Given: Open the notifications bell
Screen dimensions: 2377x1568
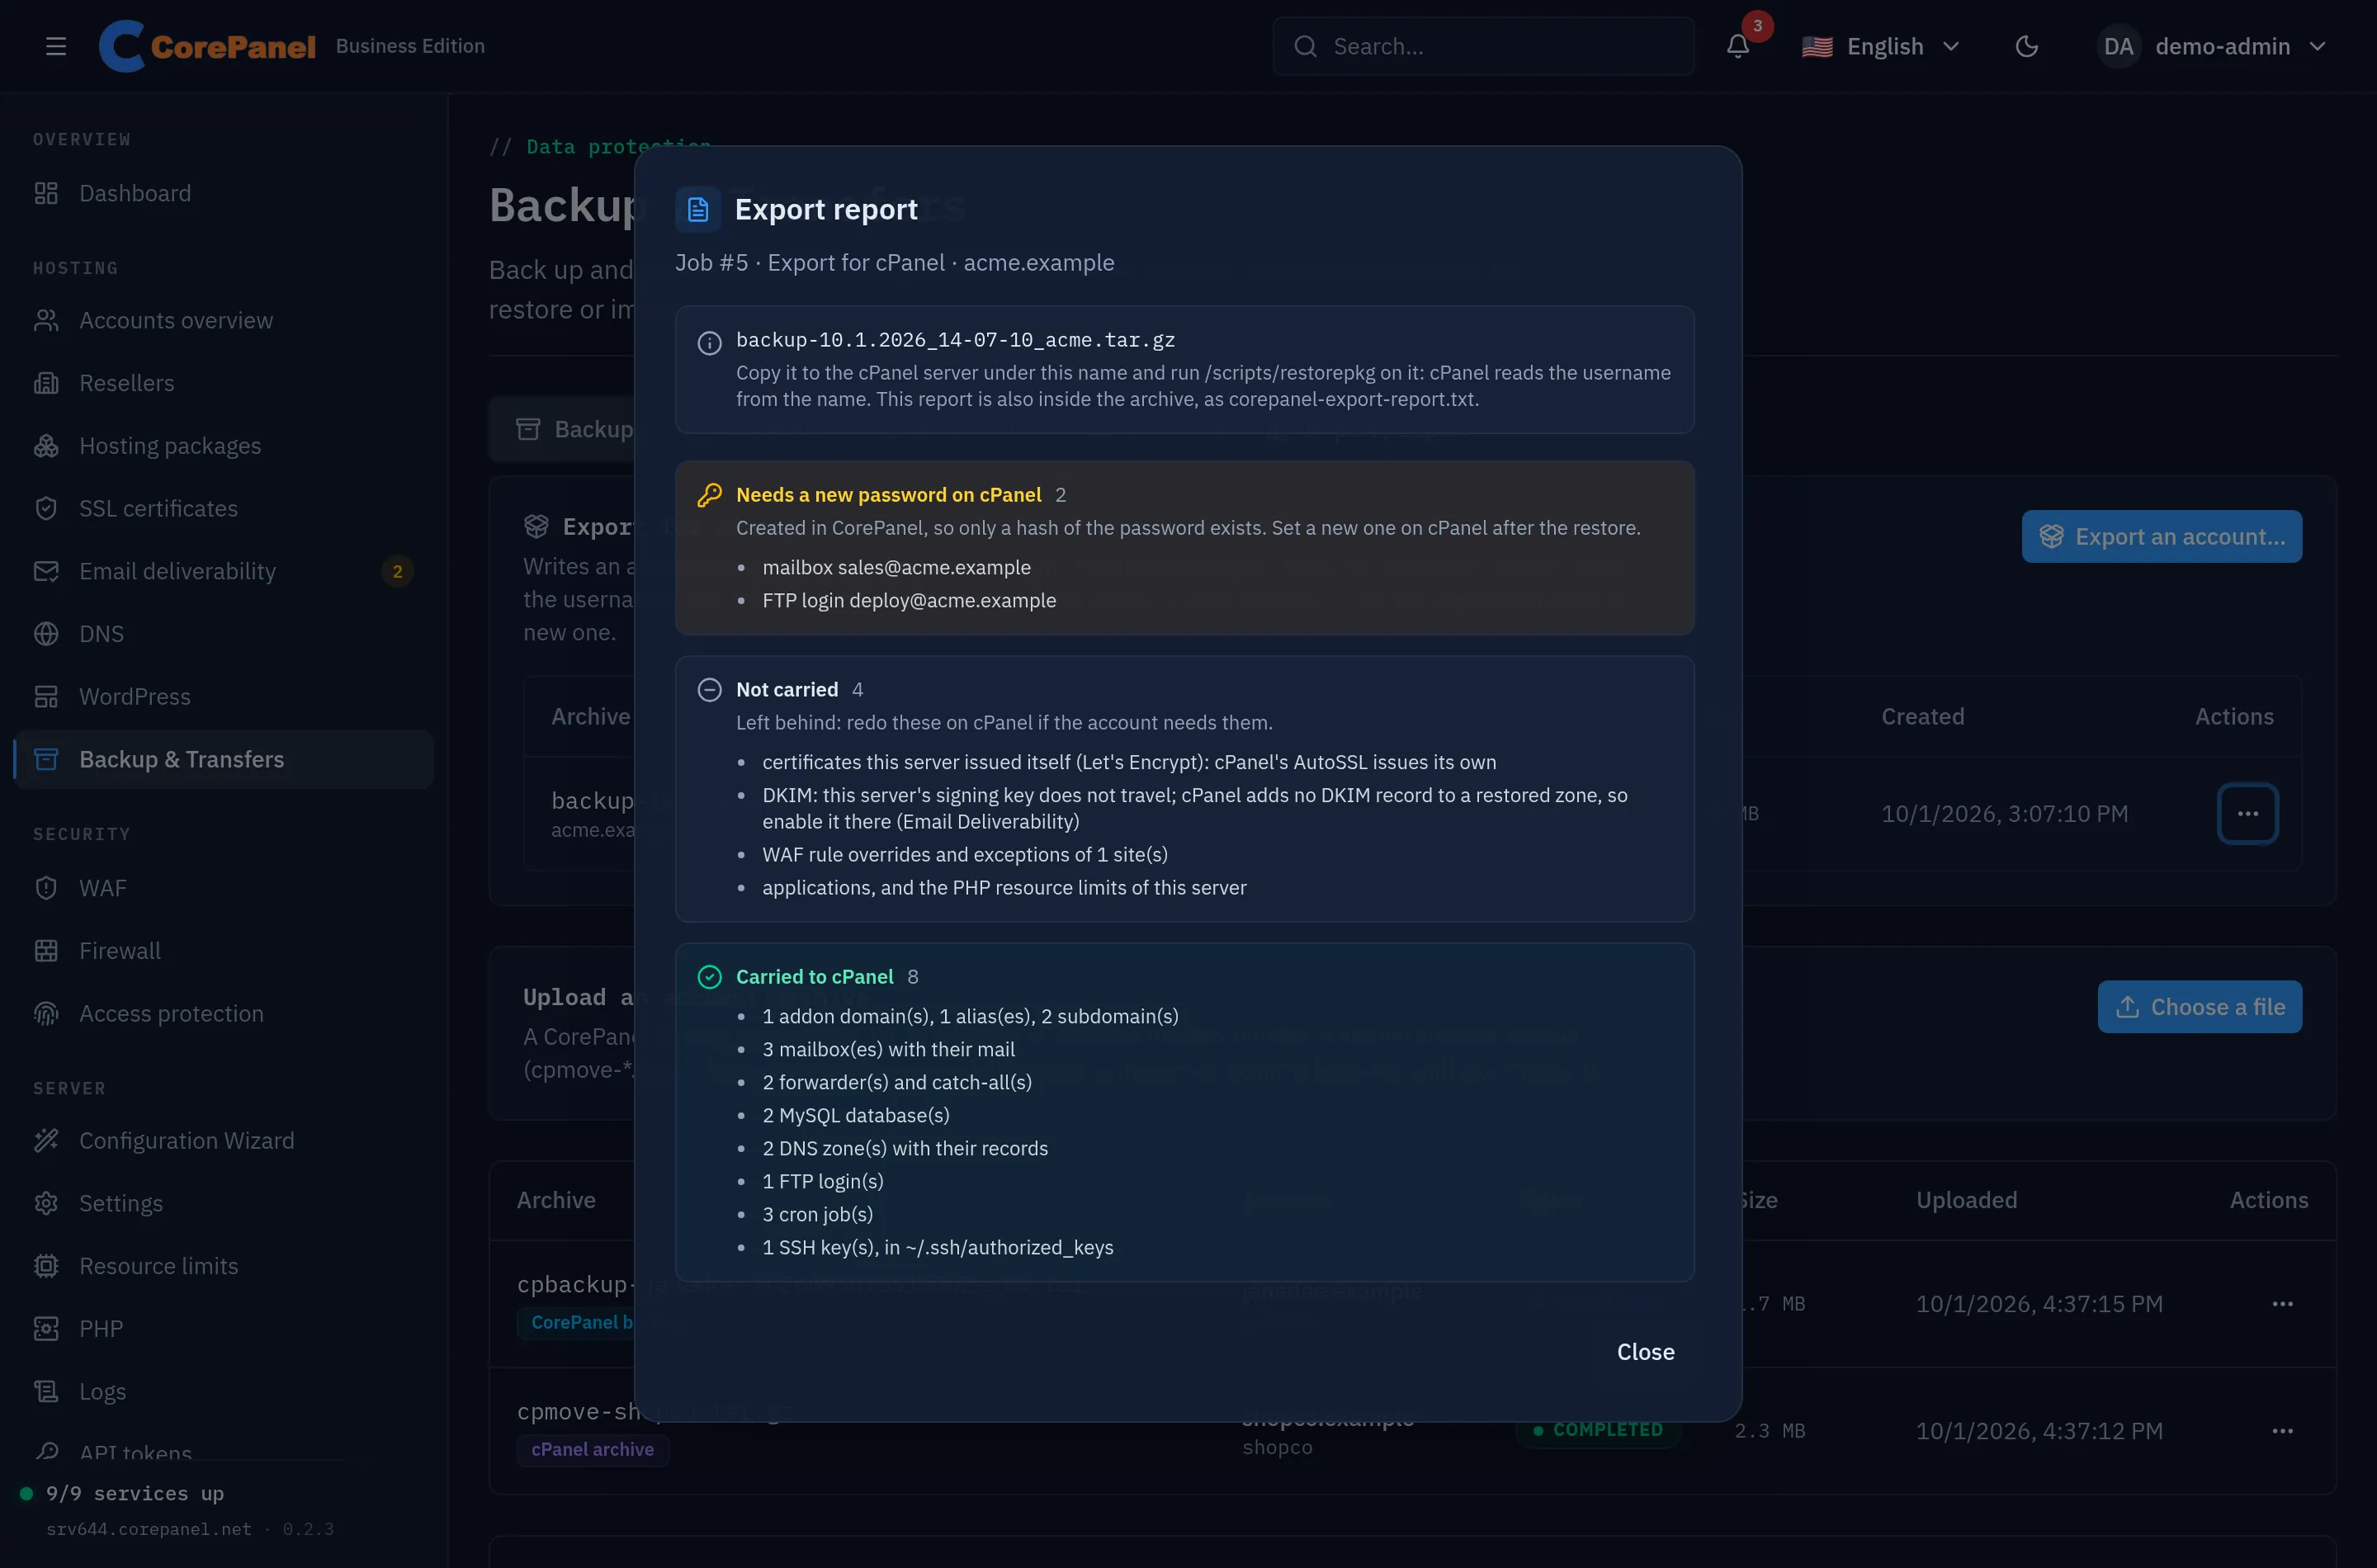Looking at the screenshot, I should (1738, 46).
